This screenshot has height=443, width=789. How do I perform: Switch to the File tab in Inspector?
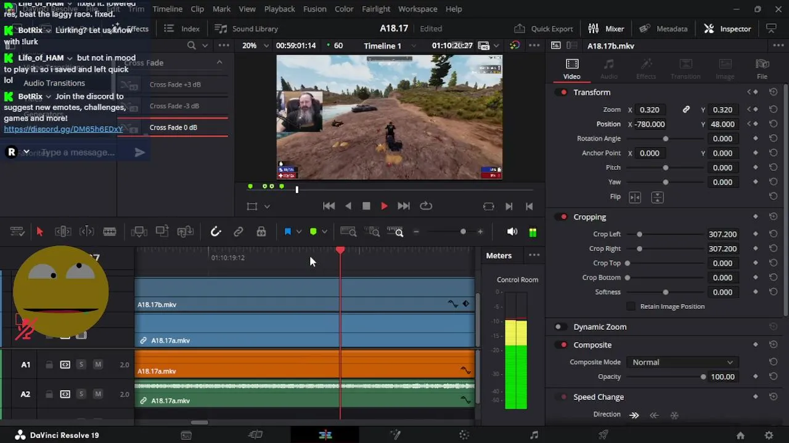click(762, 69)
